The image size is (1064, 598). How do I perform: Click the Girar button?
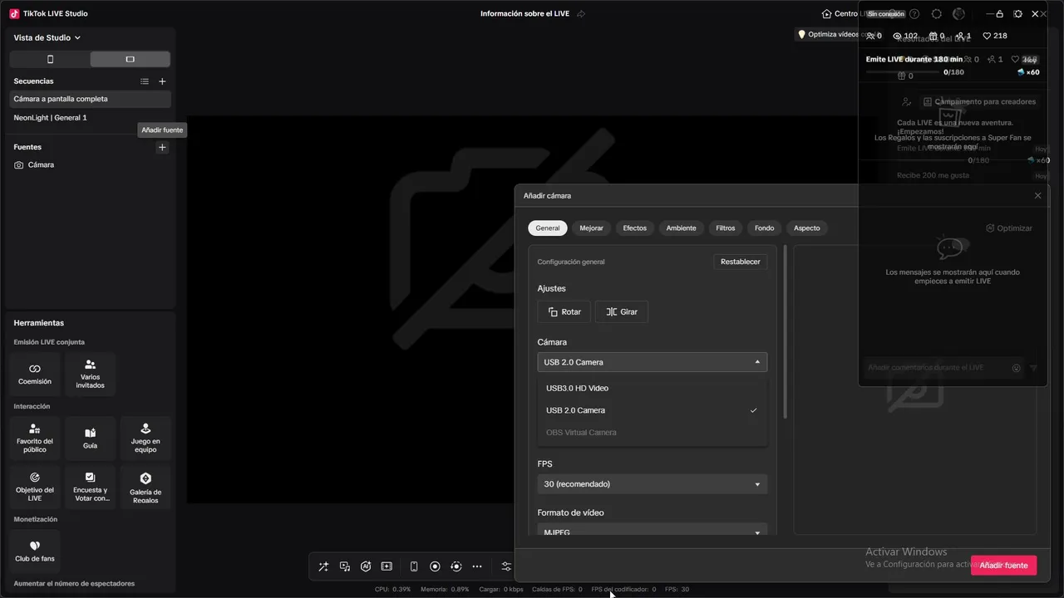pos(622,311)
